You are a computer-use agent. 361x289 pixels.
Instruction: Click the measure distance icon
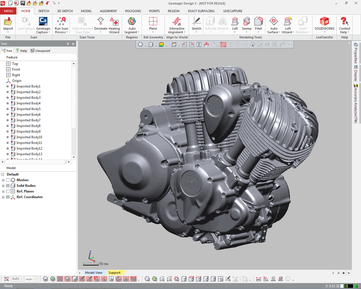259,279
